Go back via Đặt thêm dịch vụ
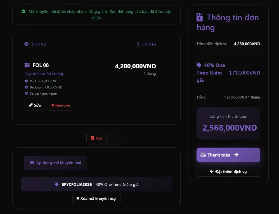The width and height of the screenshot is (279, 214). [x=228, y=171]
